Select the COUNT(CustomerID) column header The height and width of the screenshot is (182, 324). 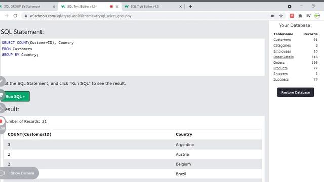pyautogui.click(x=29, y=134)
